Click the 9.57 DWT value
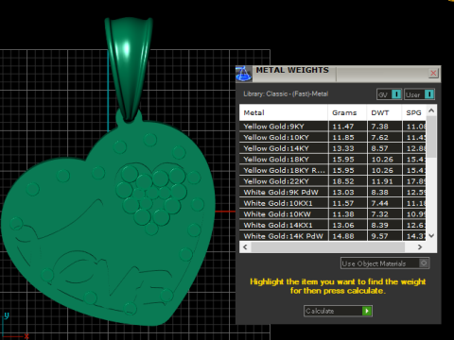 [379, 236]
